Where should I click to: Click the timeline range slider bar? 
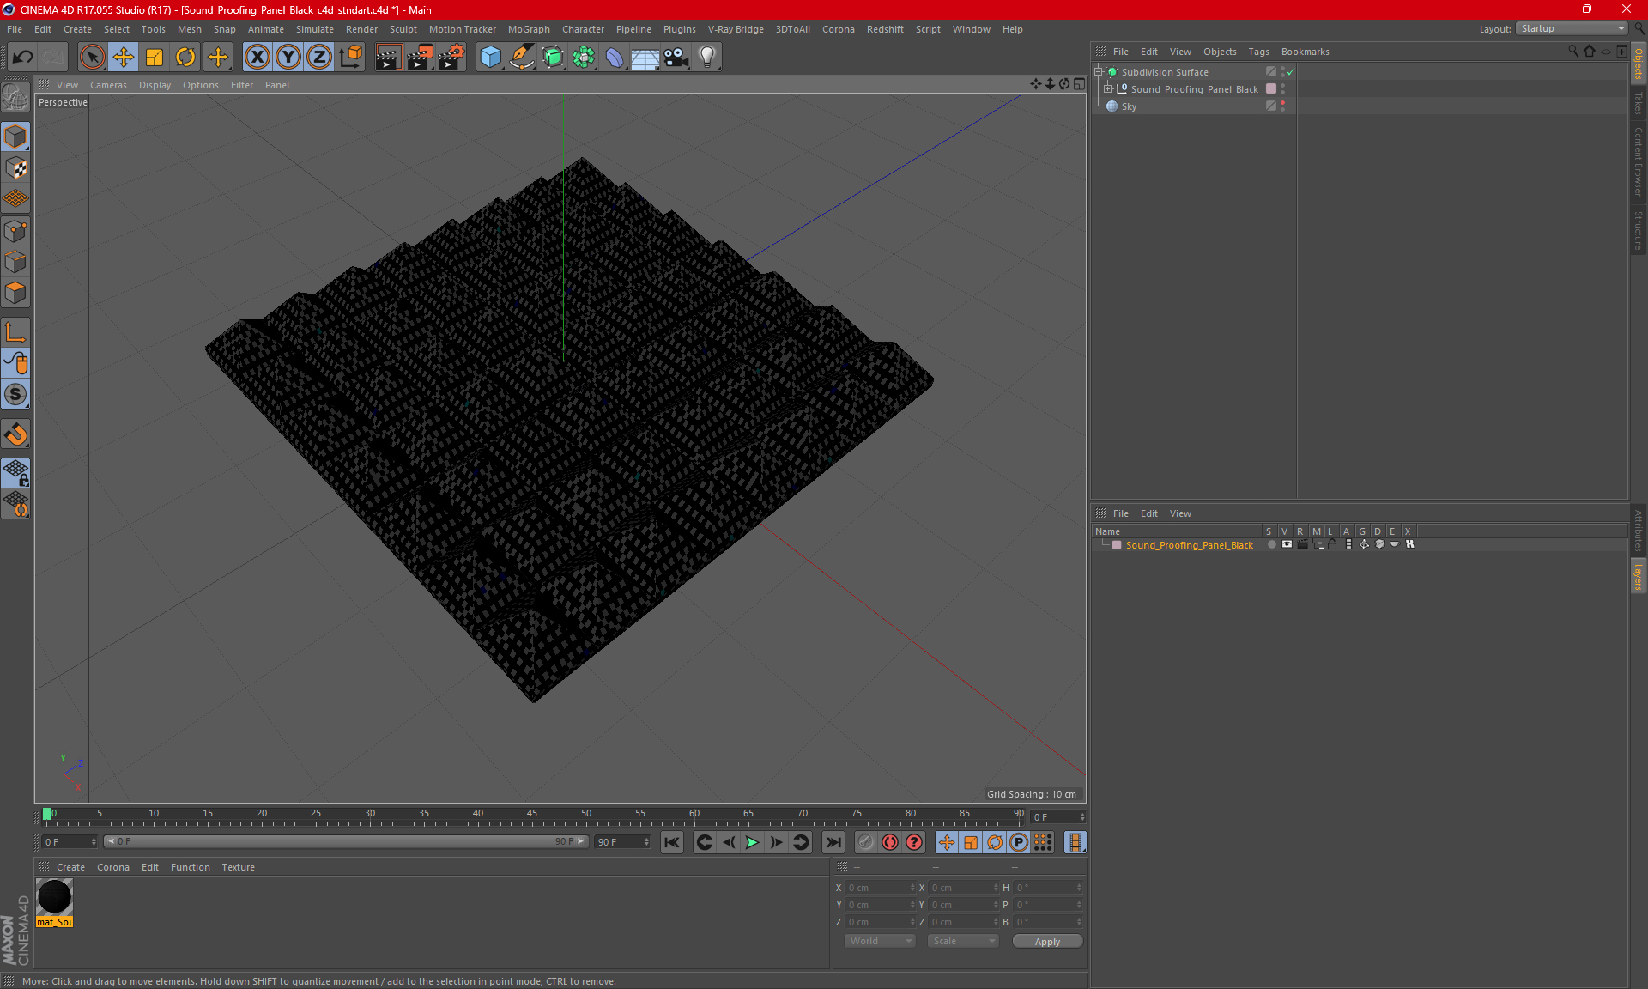pyautogui.click(x=347, y=841)
